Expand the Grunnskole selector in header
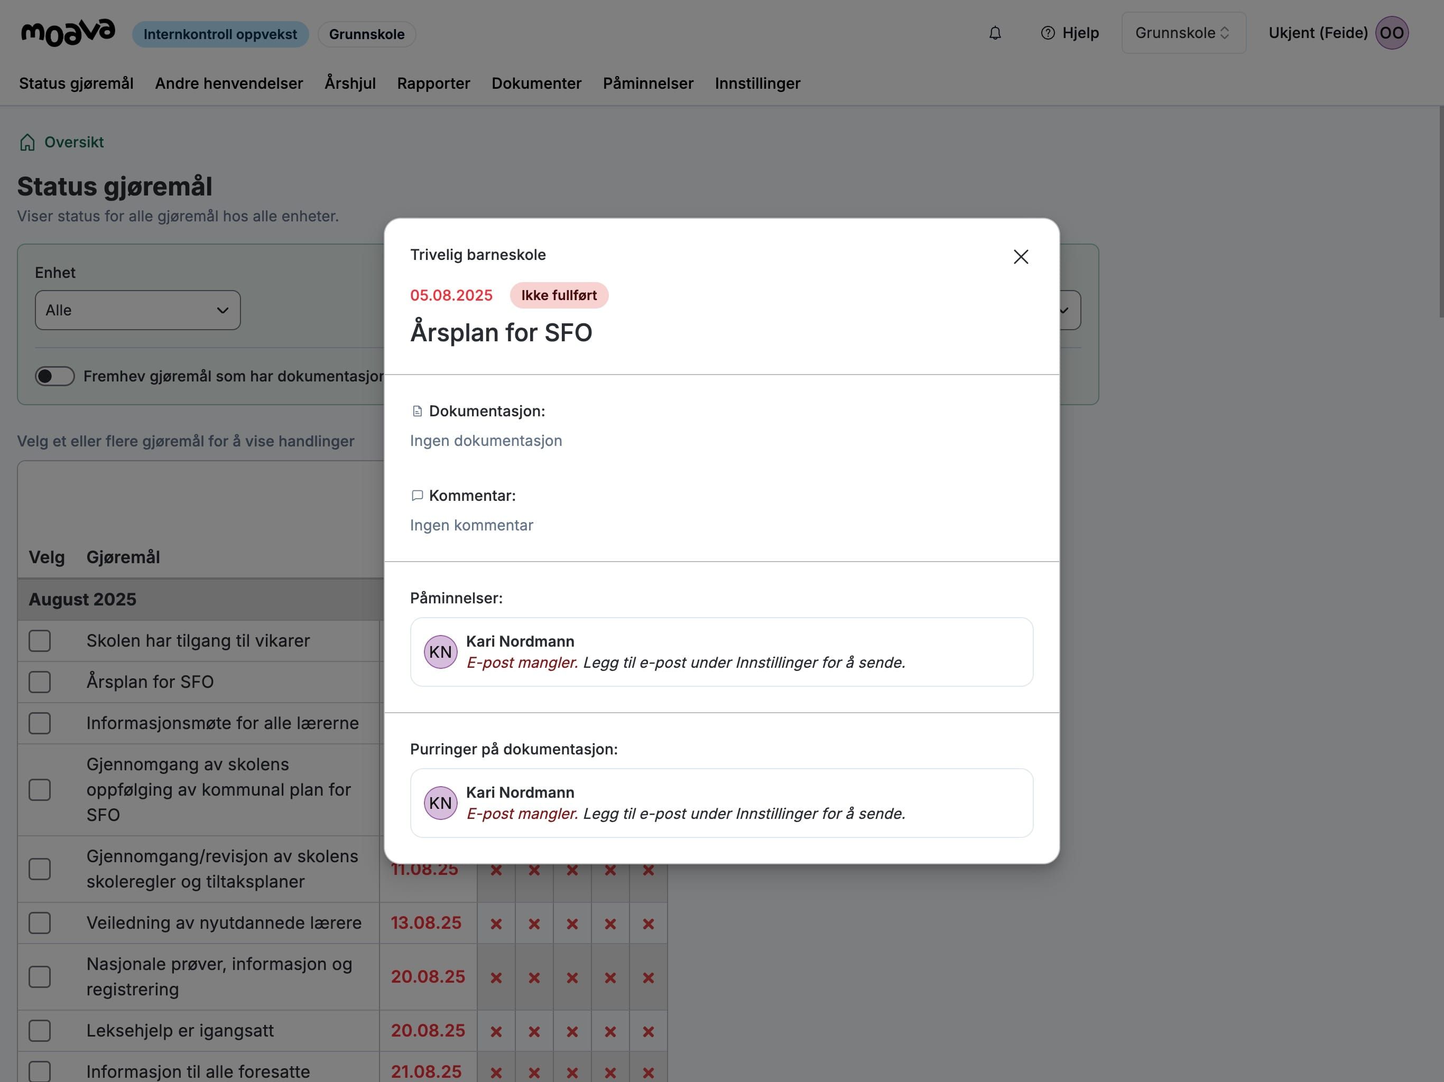The width and height of the screenshot is (1444, 1082). coord(1182,33)
